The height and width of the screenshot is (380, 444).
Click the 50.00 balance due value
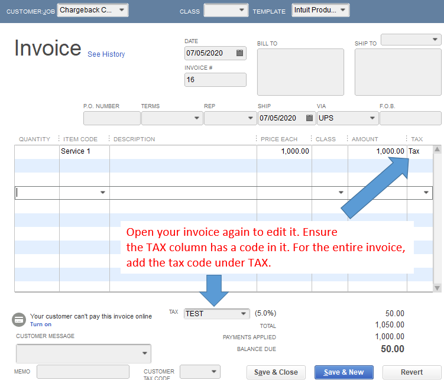point(393,349)
